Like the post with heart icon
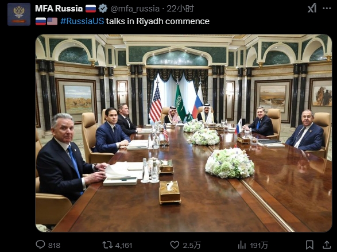 (175, 245)
